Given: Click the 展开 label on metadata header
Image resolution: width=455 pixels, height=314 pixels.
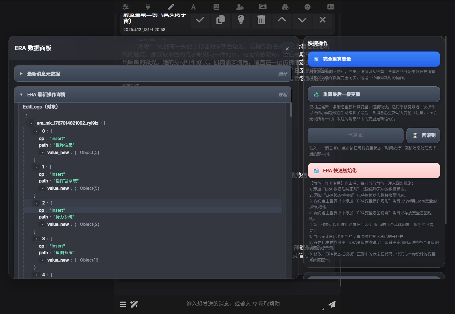Looking at the screenshot, I should tap(283, 74).
